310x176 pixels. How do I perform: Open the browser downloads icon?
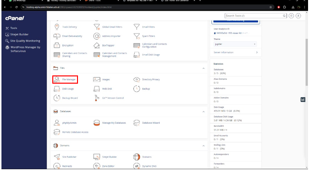(293, 7)
